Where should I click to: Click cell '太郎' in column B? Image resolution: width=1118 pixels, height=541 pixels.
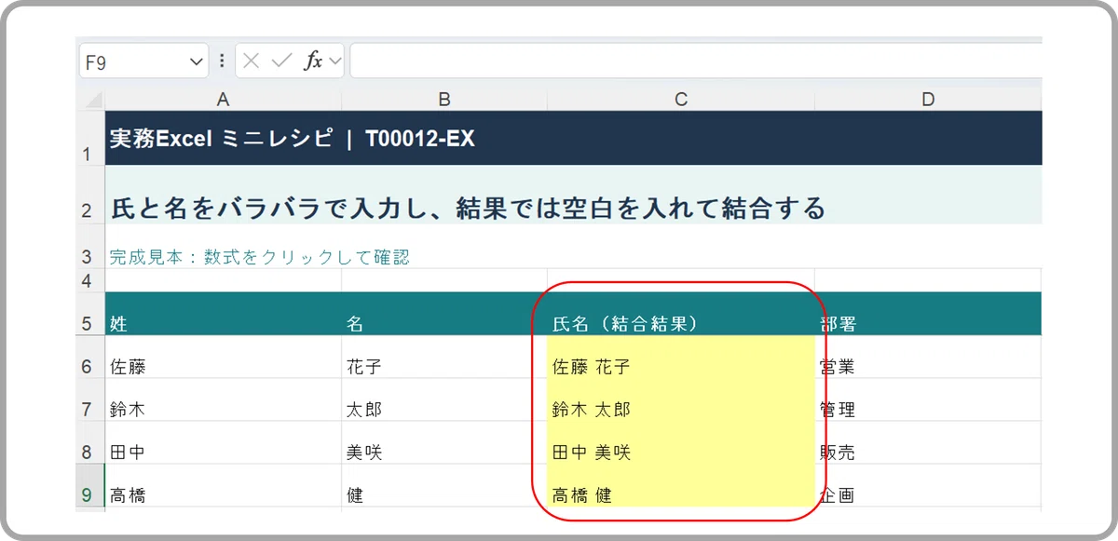click(444, 400)
